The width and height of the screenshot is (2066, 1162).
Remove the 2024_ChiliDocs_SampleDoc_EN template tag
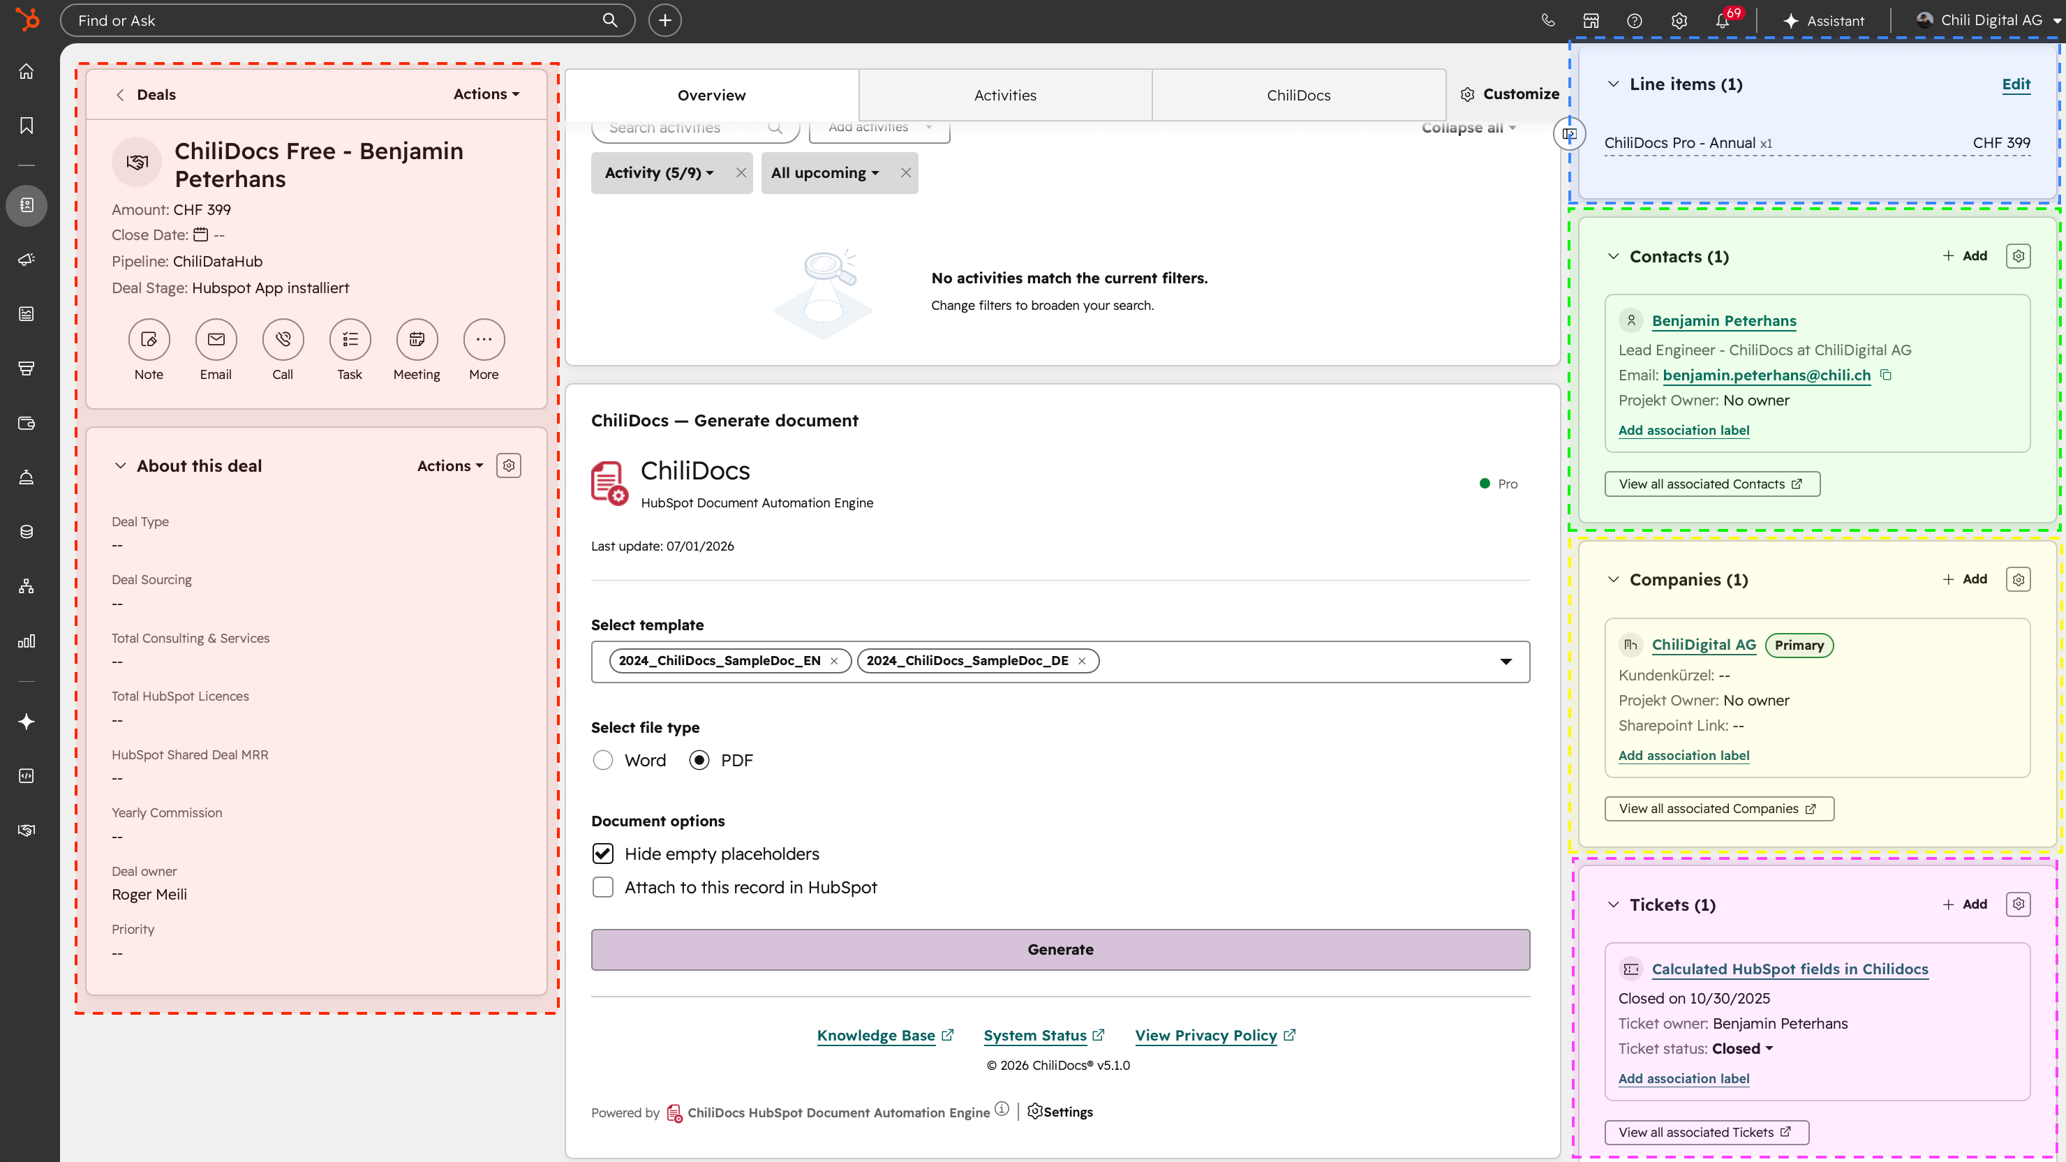834,661
